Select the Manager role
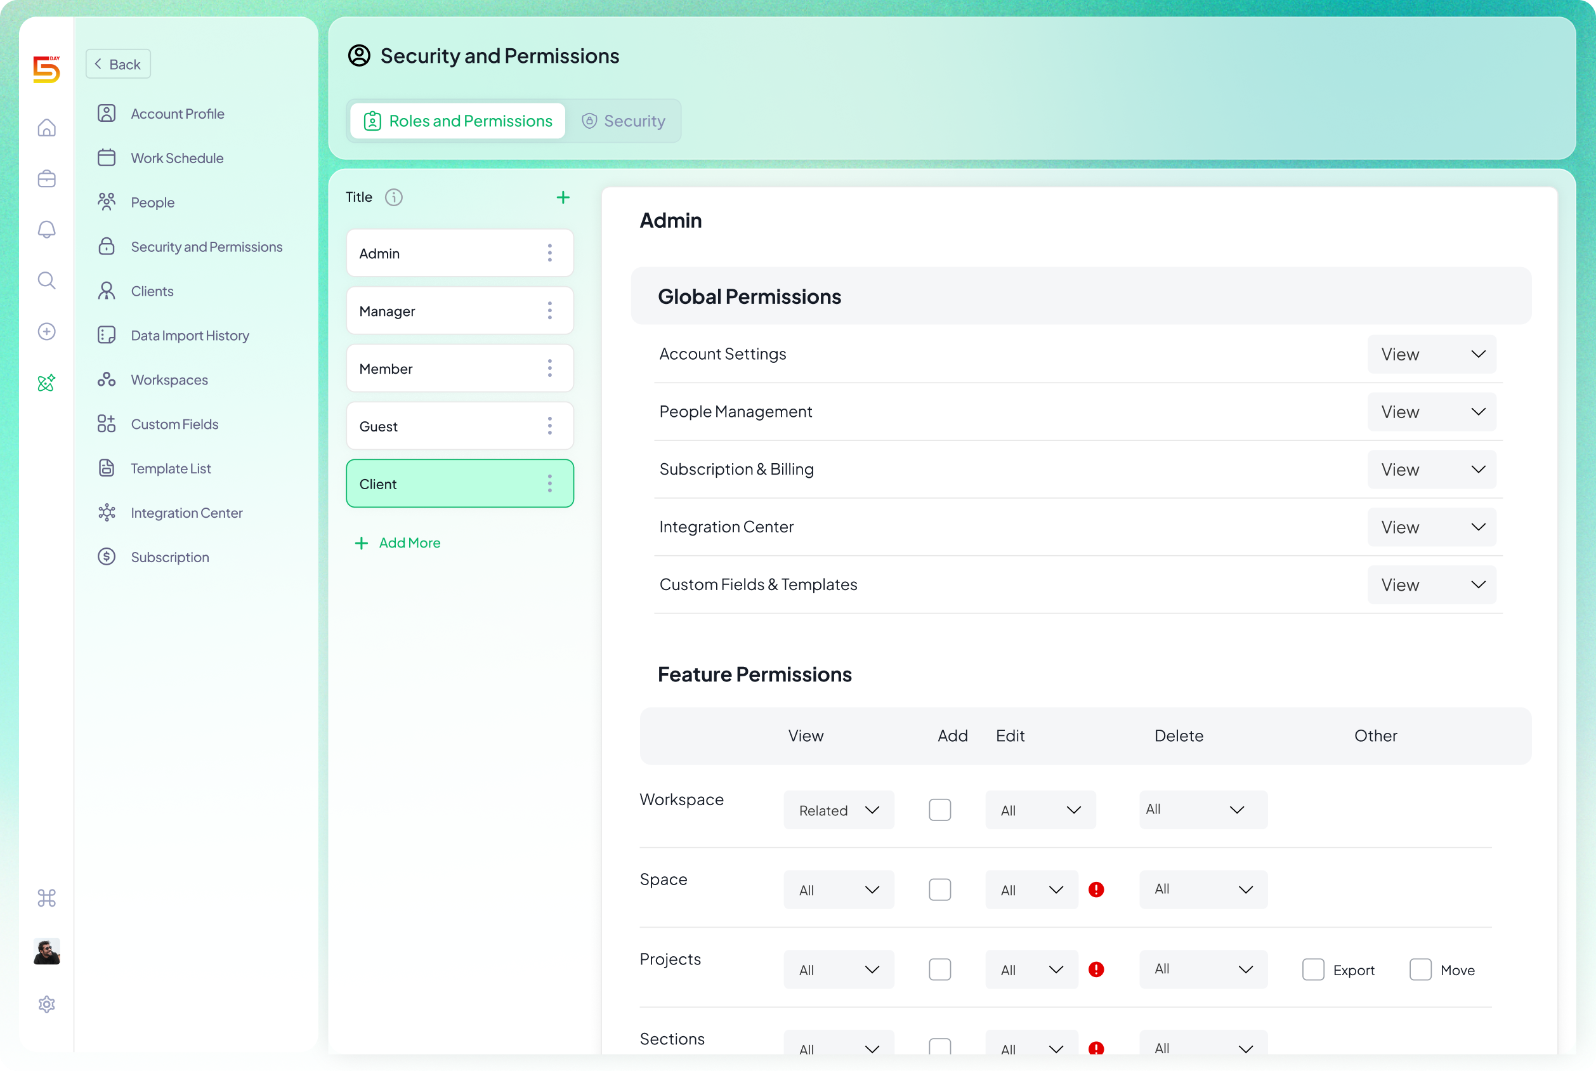The width and height of the screenshot is (1596, 1071). pyautogui.click(x=460, y=311)
